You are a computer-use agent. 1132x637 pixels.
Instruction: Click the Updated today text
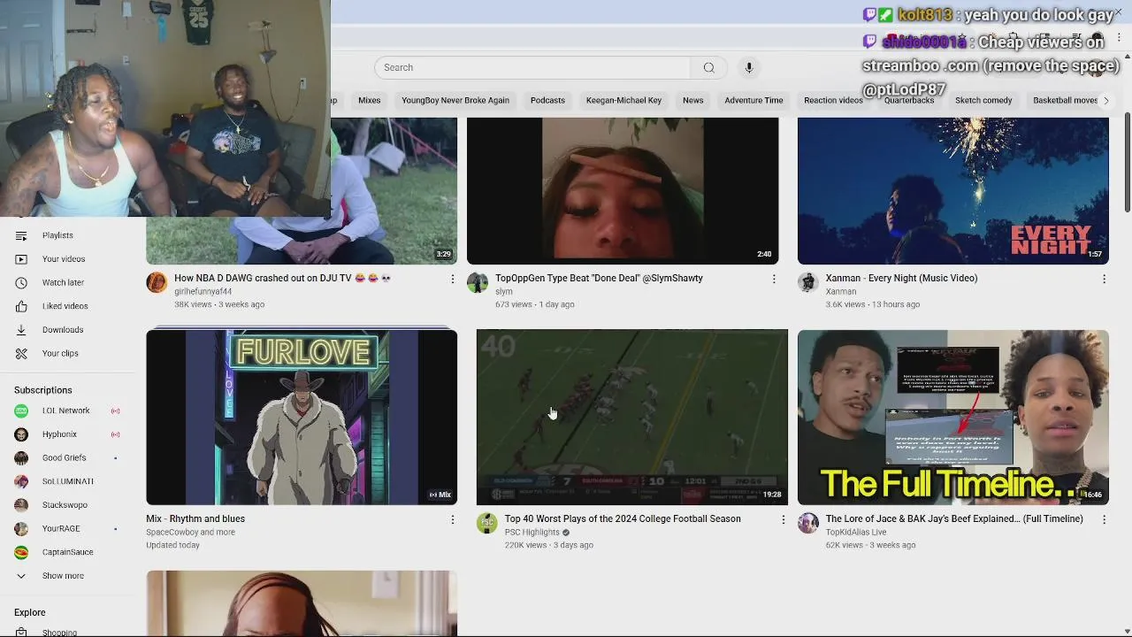click(x=172, y=545)
